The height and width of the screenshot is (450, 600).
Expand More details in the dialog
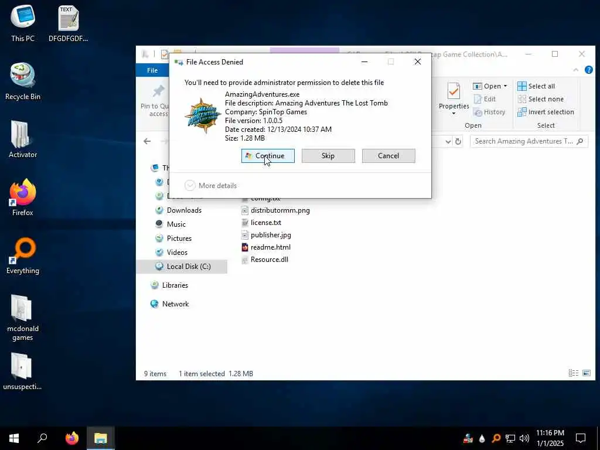[x=211, y=186]
